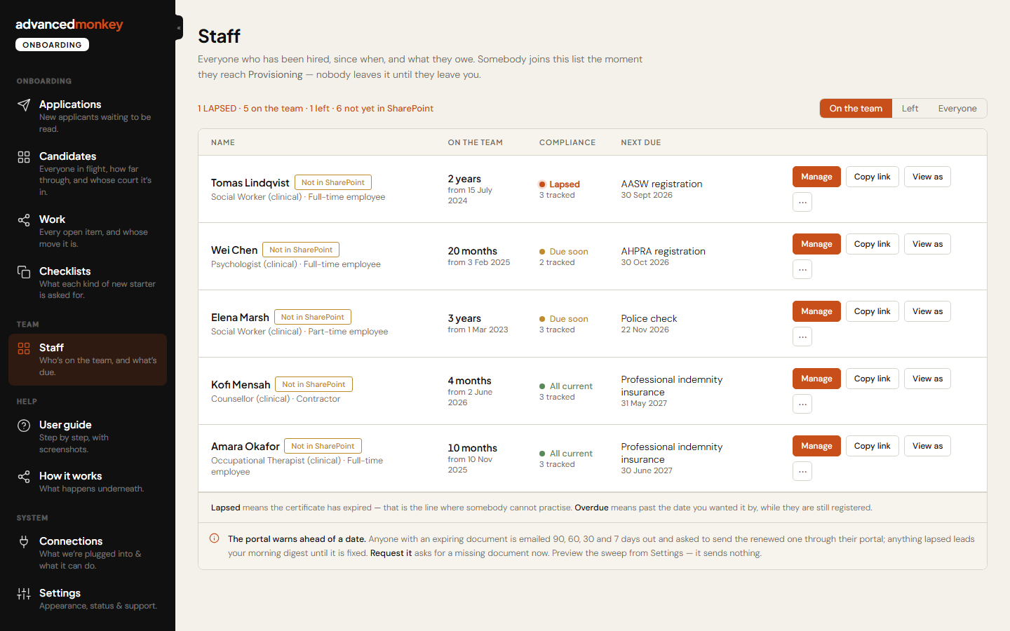Click the info icon beside portal warning note
Viewport: 1010px width, 631px height.
tap(214, 538)
